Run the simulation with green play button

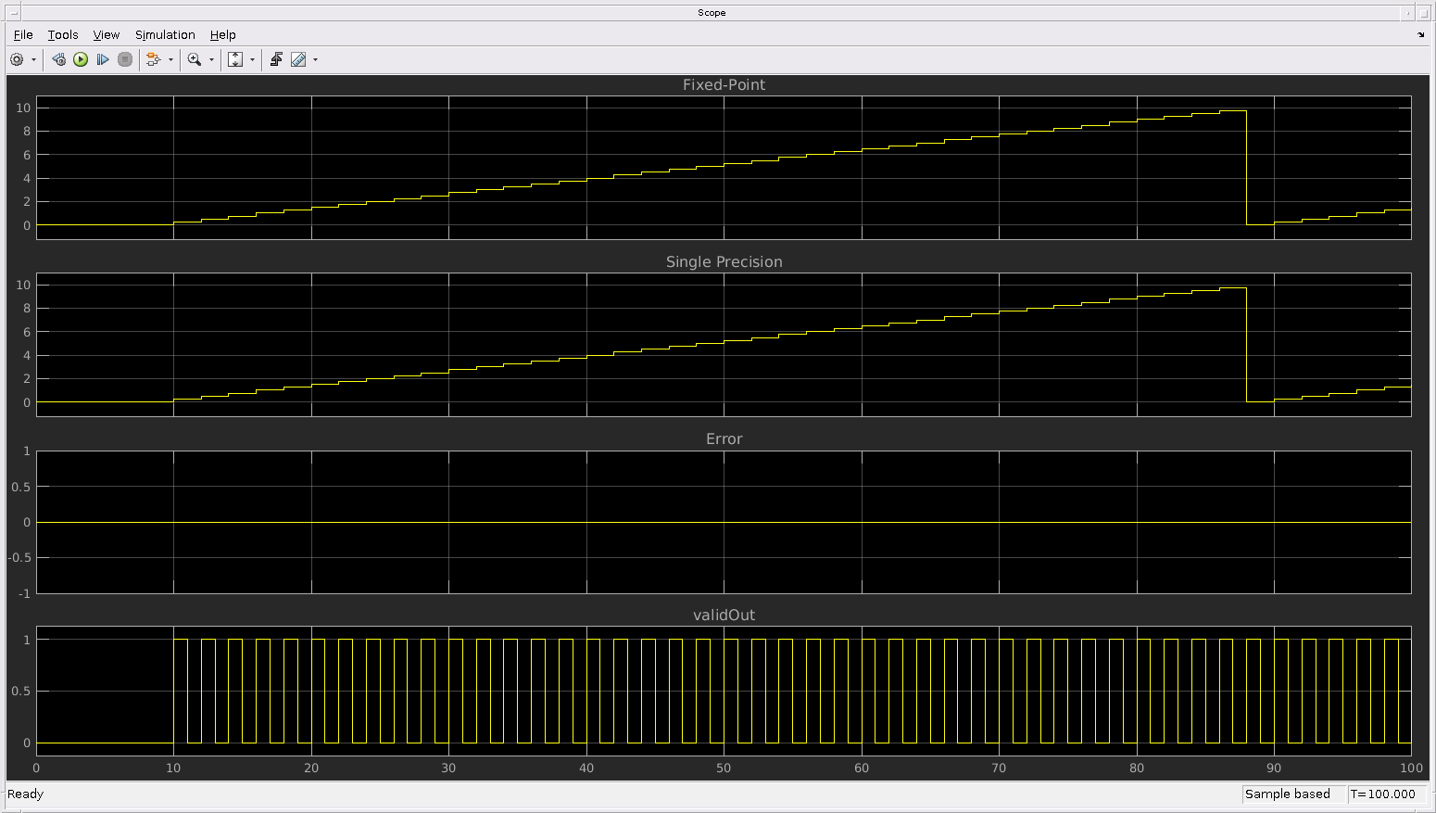click(x=81, y=59)
